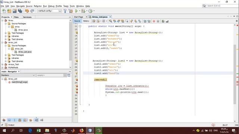
Task: Toggle Show Static Members filter in Navigator
Action: click(15, 120)
